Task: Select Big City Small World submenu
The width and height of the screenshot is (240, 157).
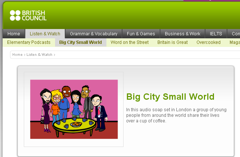Action: (80, 42)
